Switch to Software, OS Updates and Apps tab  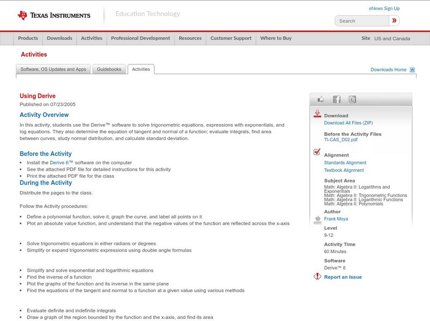pyautogui.click(x=53, y=69)
